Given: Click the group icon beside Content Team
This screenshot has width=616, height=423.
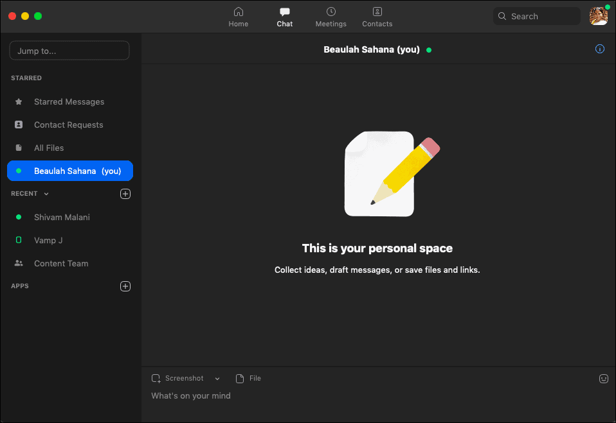Looking at the screenshot, I should pos(19,263).
